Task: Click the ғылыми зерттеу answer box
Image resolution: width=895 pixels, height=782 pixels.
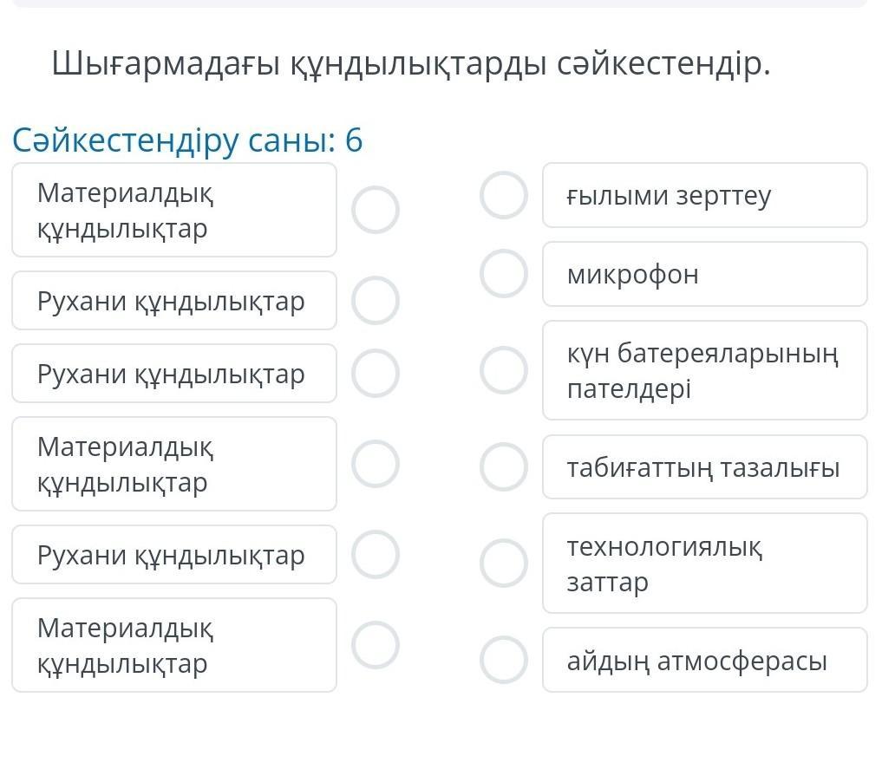Action: coord(704,195)
